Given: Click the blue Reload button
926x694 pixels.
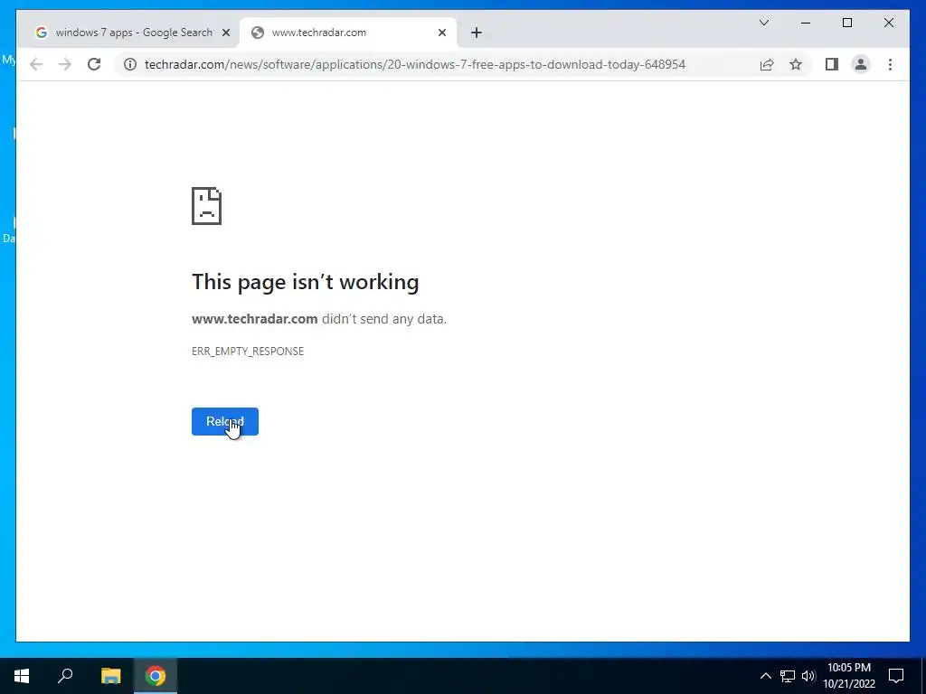Looking at the screenshot, I should 225,421.
